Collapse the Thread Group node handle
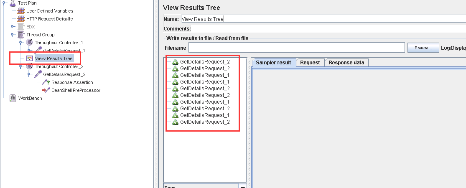Screen dimensions: 466x188 point(12,35)
